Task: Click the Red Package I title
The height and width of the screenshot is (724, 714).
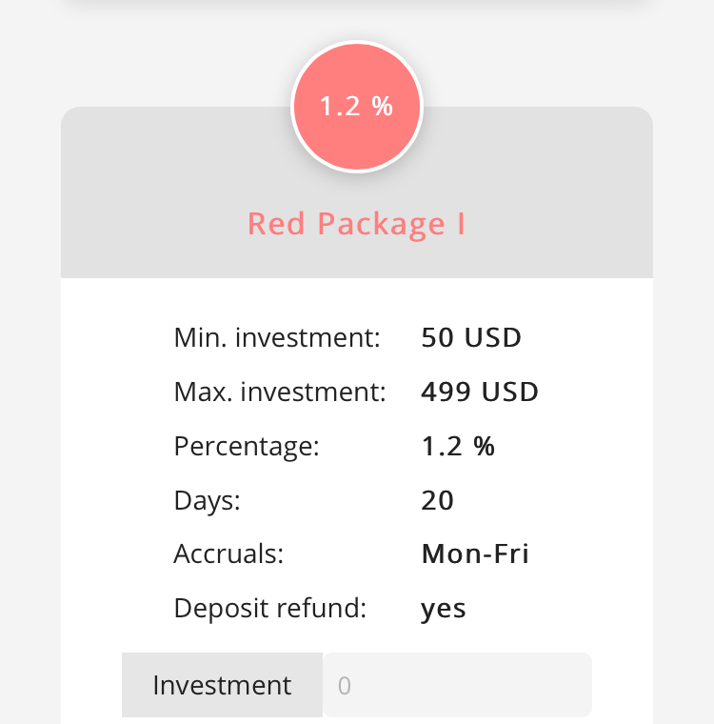Action: pos(356,224)
